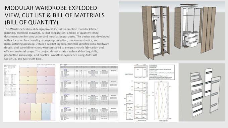Click the "MODULAR WARDROBE EXPLODED VIEW" title
The width and height of the screenshot is (228, 128).
[55, 15]
